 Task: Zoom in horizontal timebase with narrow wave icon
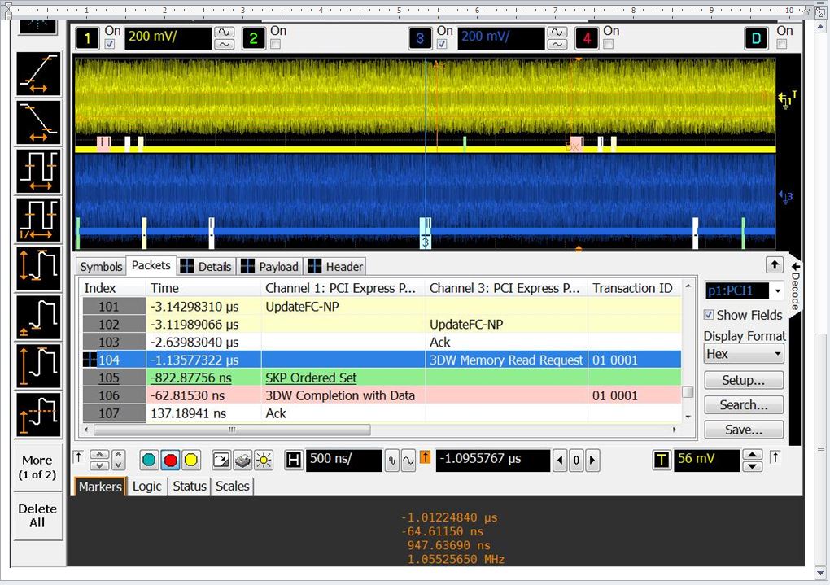pyautogui.click(x=391, y=461)
